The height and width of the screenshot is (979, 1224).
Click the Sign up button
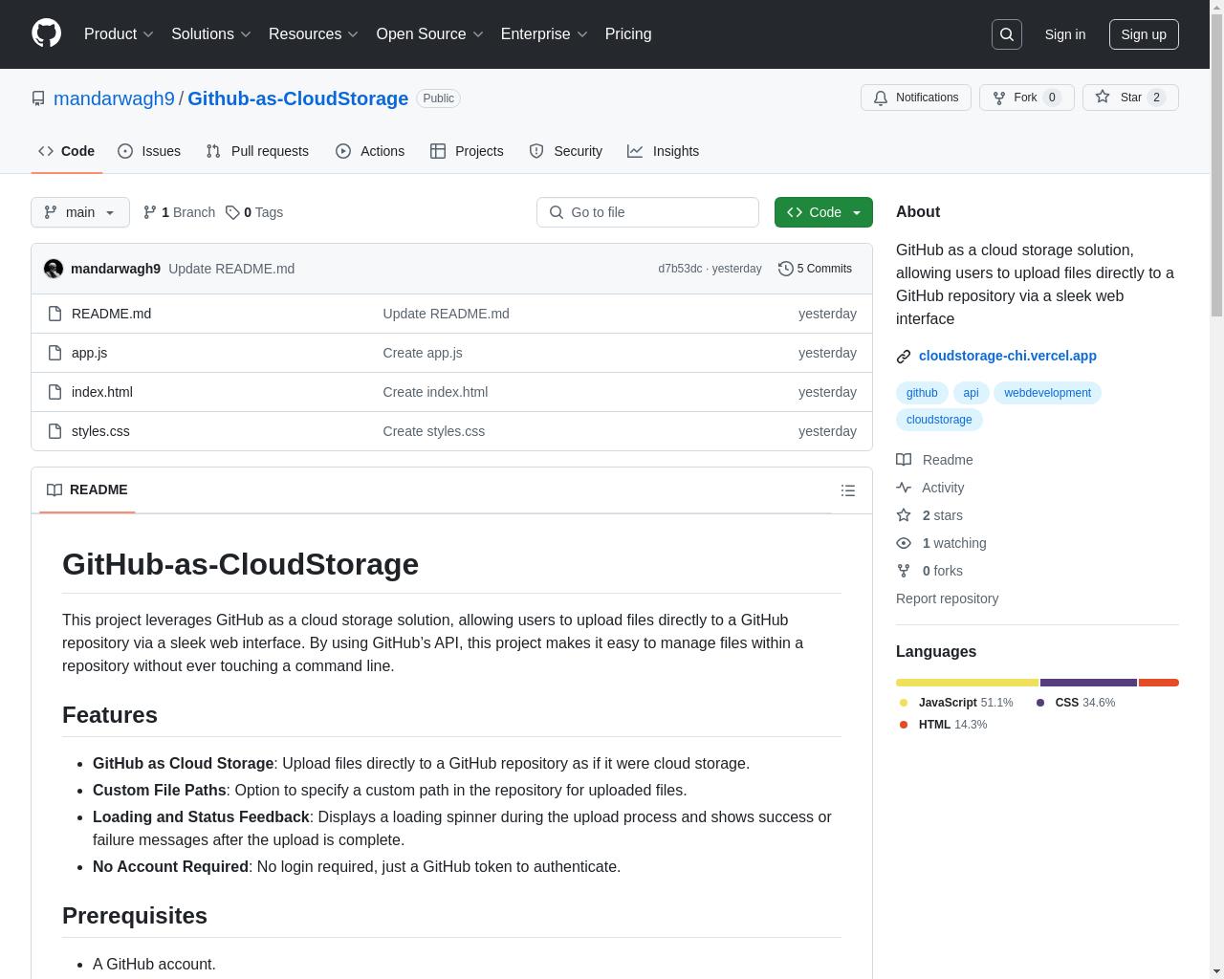click(1144, 34)
